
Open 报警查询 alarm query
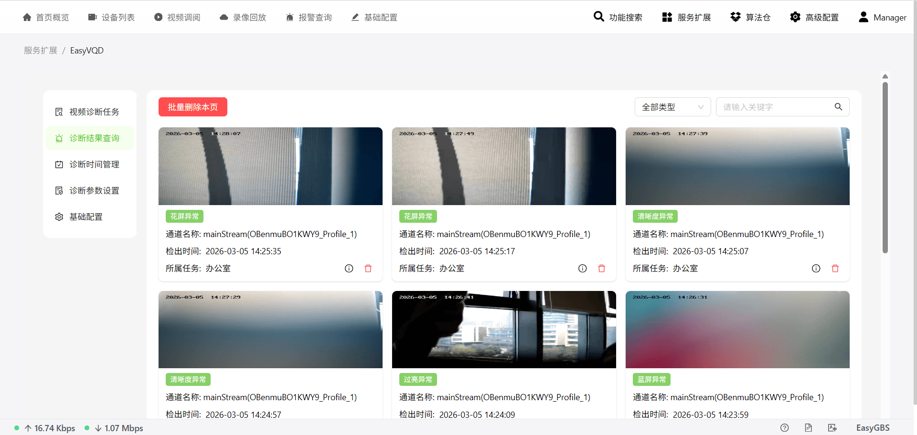[x=309, y=17]
